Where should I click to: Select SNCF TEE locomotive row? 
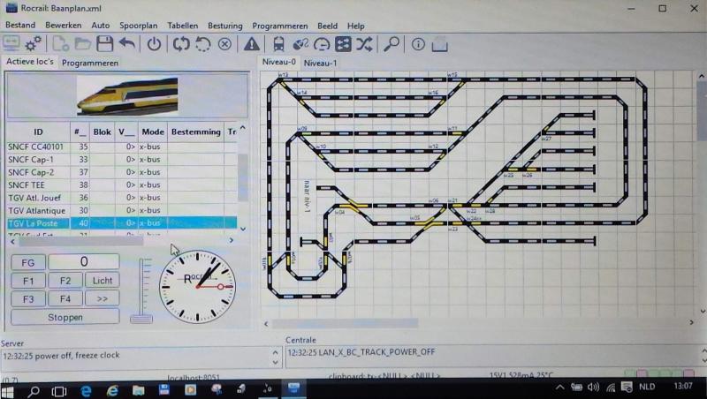(x=122, y=184)
